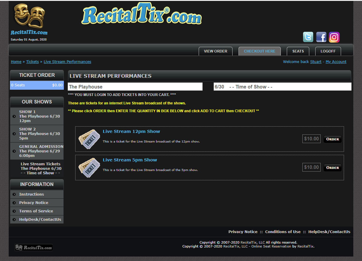Screen dimensions: 362x261
Task: Open the footer HelpDesk/ContactUs link
Action: click(329, 232)
